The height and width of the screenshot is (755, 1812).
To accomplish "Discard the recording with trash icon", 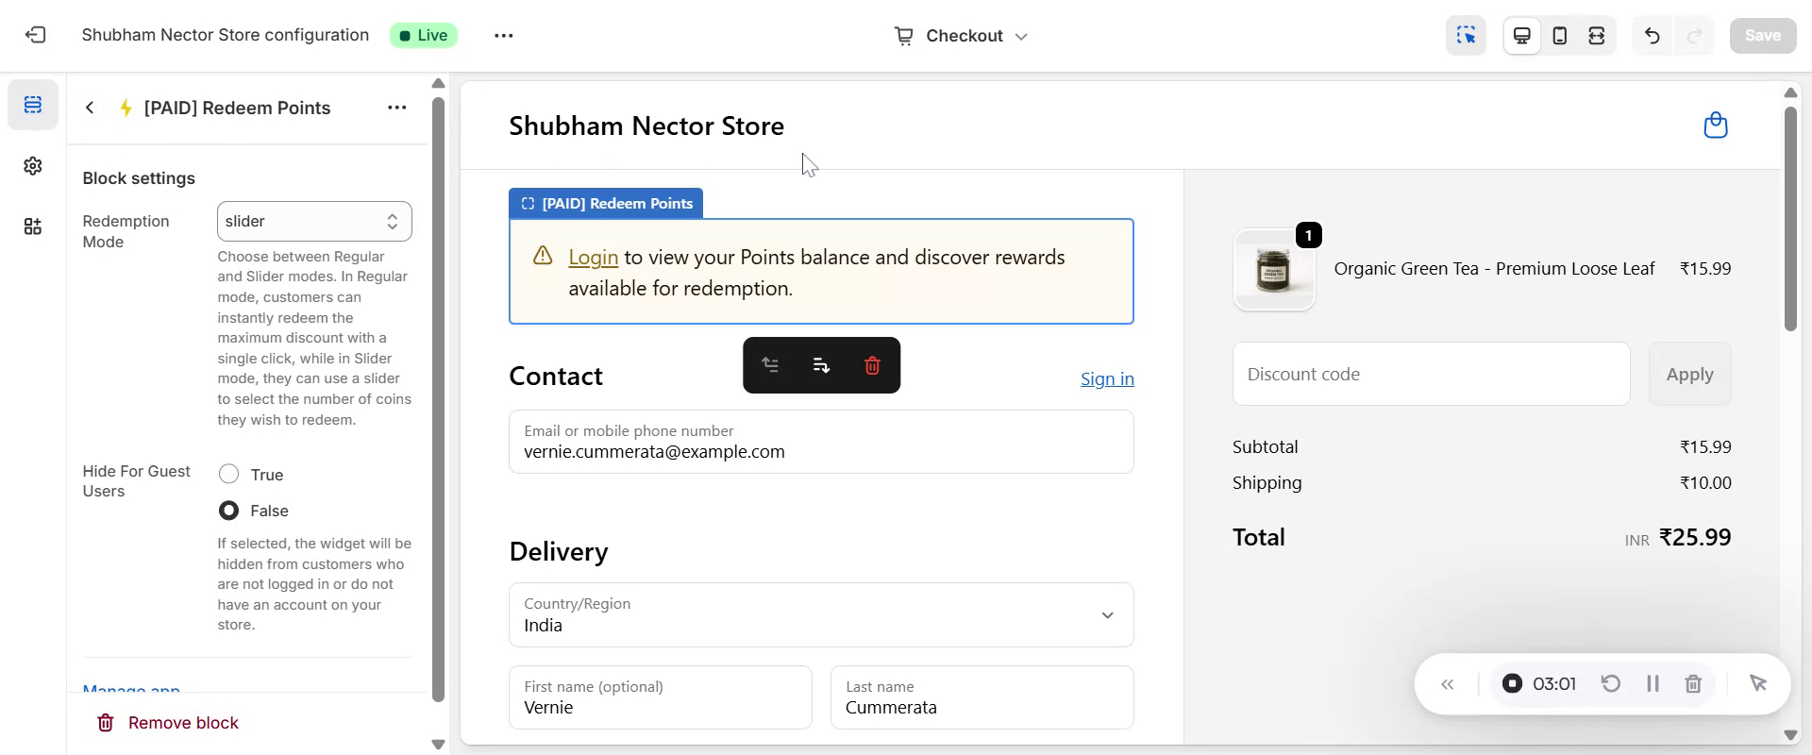I will pos(1693,683).
